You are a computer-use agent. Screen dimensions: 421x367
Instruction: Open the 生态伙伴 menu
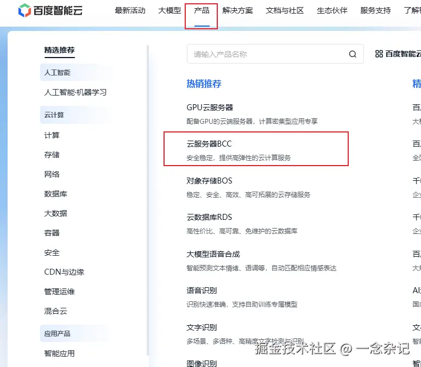(x=332, y=10)
